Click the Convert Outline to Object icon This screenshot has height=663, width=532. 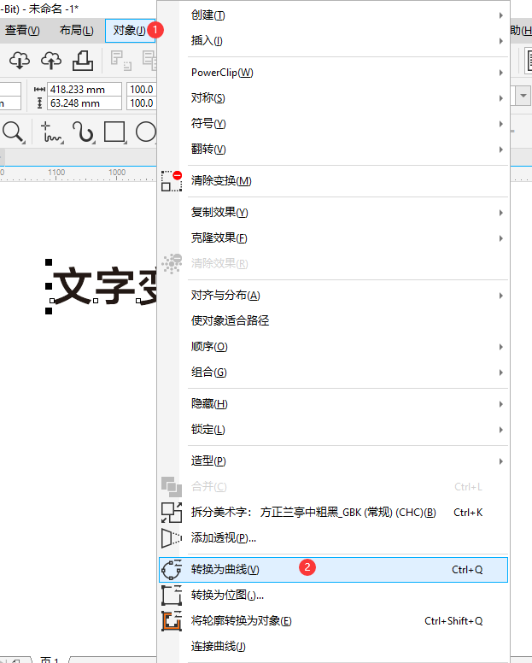point(171,621)
